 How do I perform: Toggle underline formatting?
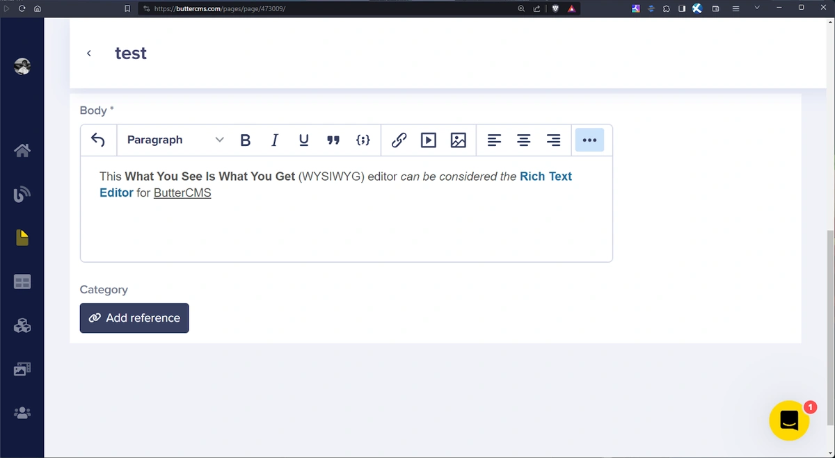coord(303,140)
